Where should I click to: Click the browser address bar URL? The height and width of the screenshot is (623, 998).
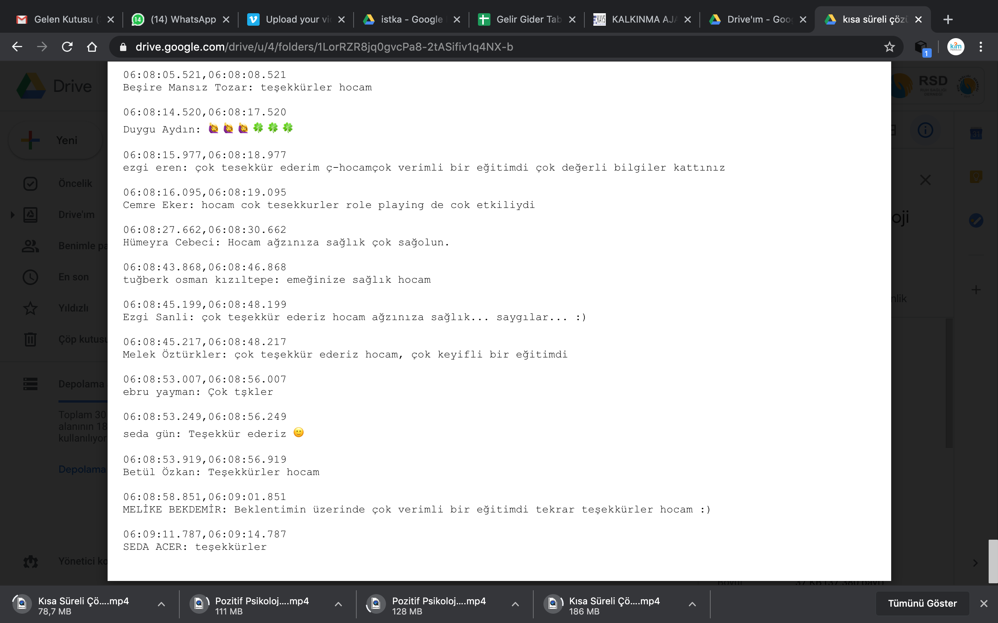pos(324,47)
